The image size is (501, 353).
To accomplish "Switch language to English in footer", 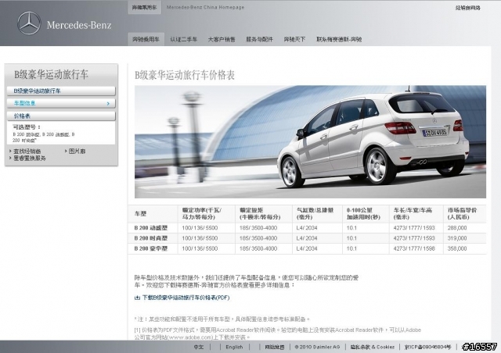I will pyautogui.click(x=234, y=347).
